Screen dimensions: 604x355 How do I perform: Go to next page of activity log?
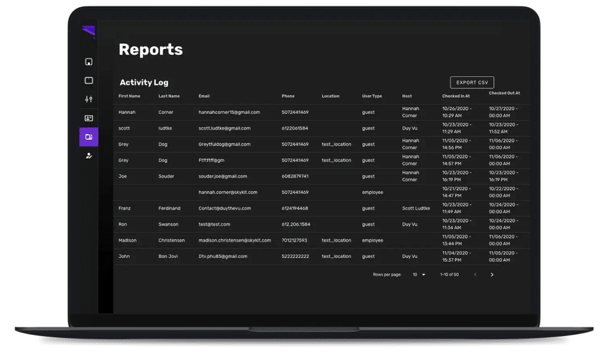[492, 274]
